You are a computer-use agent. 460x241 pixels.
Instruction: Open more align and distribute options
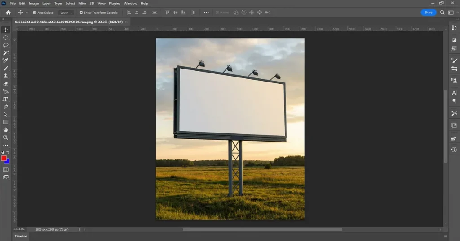click(x=206, y=13)
